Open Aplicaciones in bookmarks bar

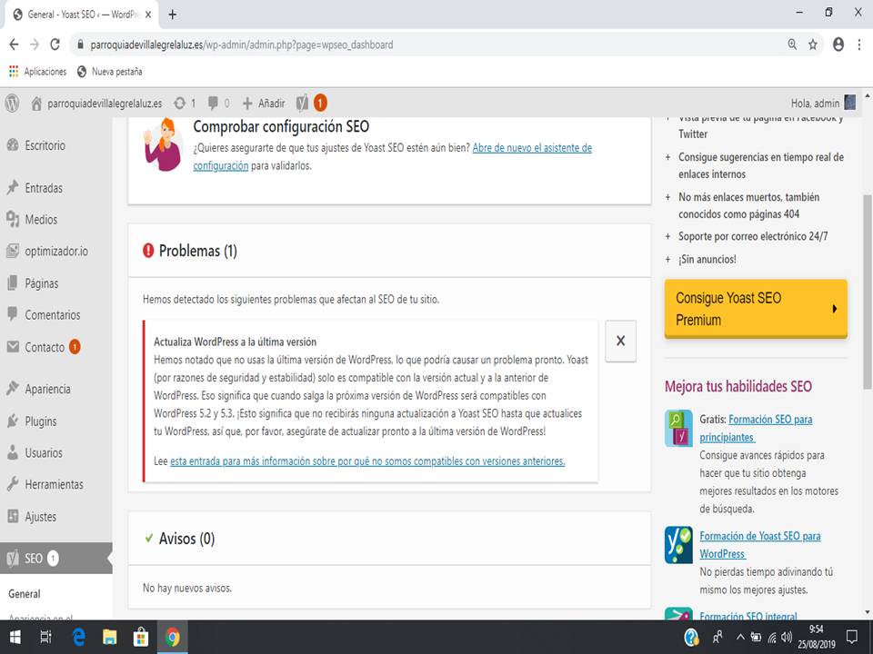38,72
